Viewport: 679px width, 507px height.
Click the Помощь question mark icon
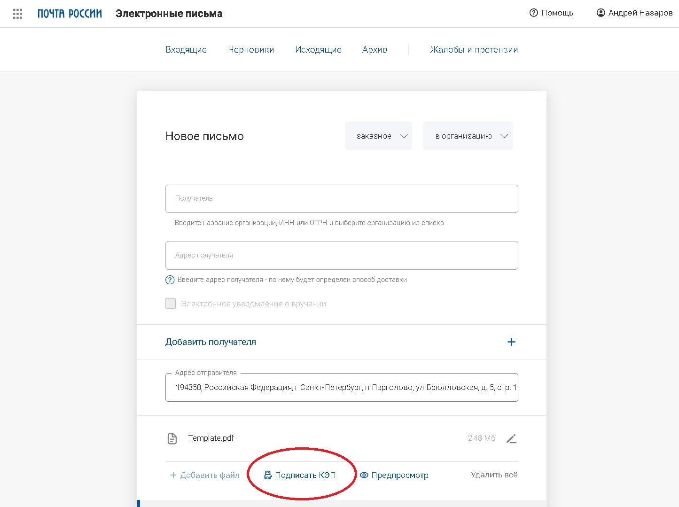point(533,13)
